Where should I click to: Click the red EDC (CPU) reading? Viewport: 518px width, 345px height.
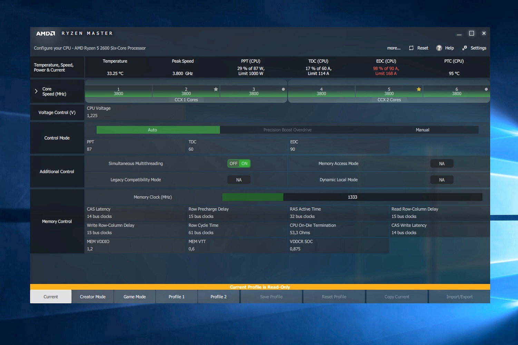386,71
